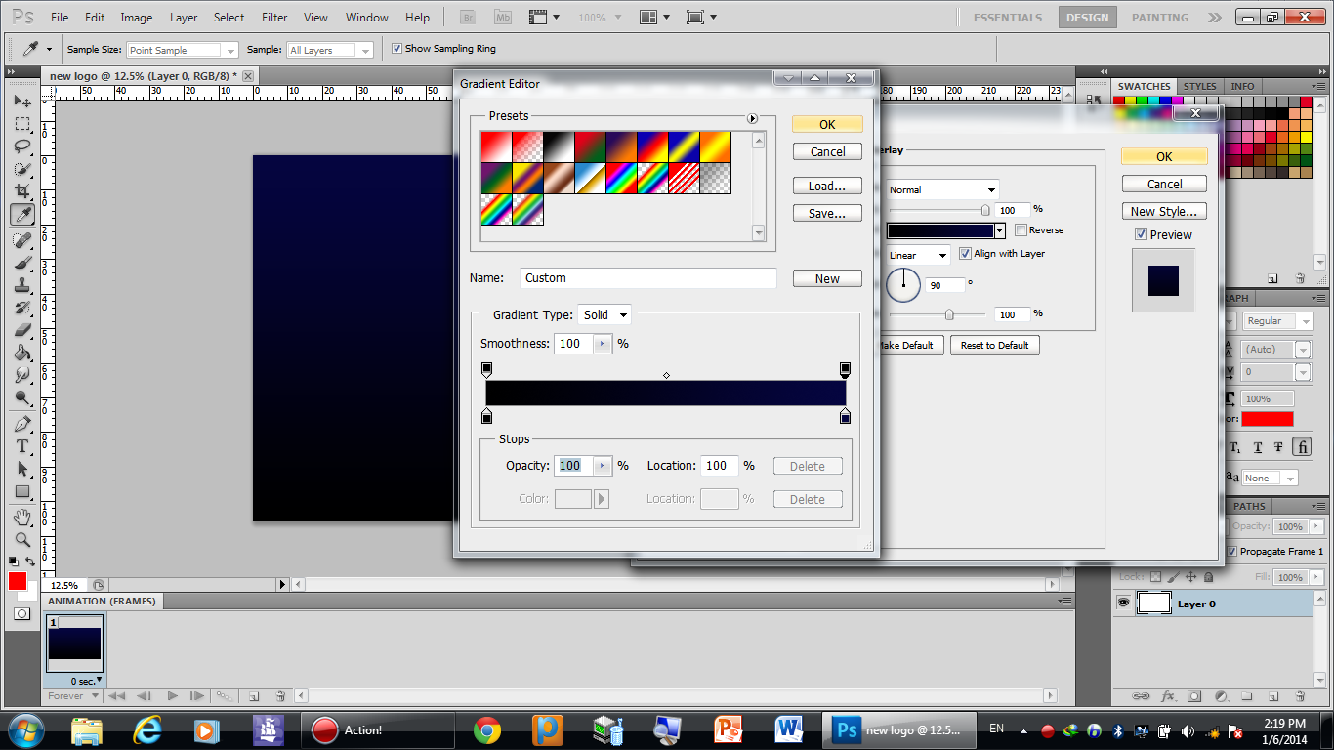Select the Brush tool
This screenshot has width=1334, height=750.
(x=22, y=263)
